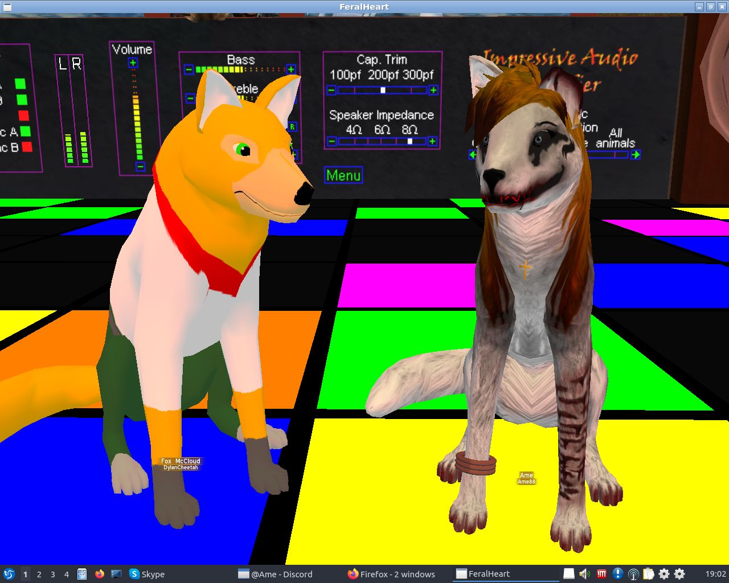Click the 'Impressive Audio' title text
Image resolution: width=729 pixels, height=583 pixels.
click(560, 58)
